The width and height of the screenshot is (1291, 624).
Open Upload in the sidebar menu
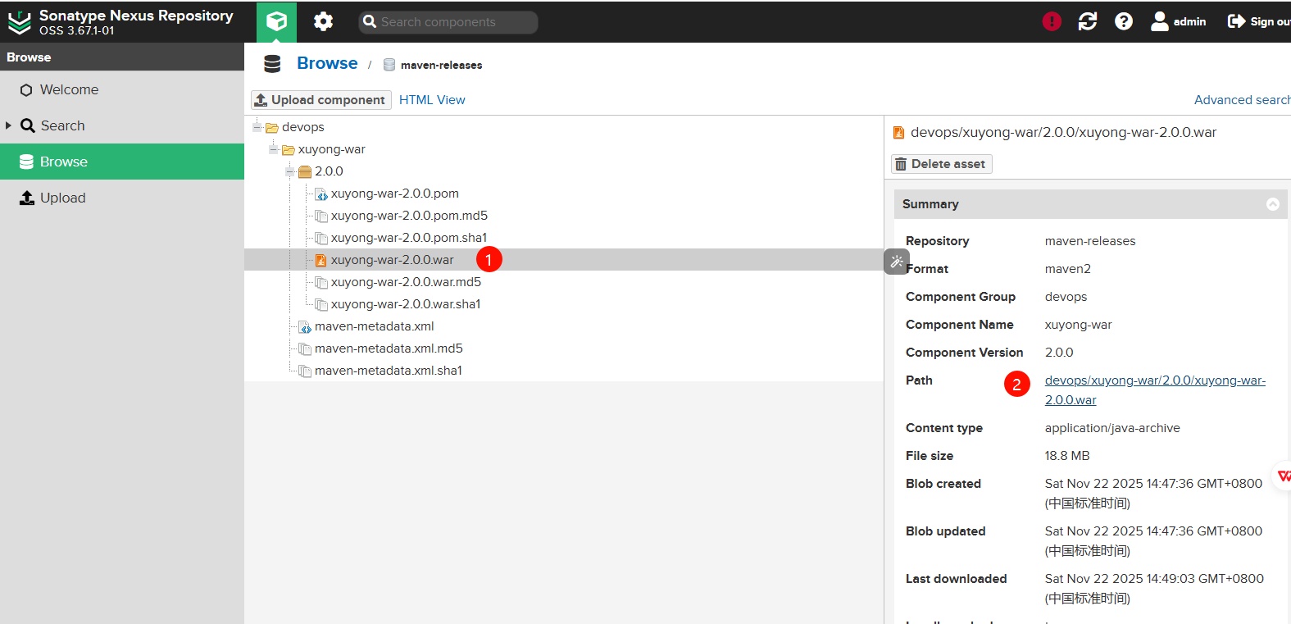[x=62, y=198]
